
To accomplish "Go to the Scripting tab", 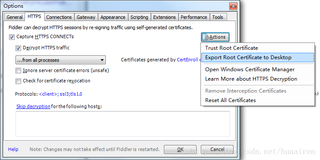I will coord(139,17).
